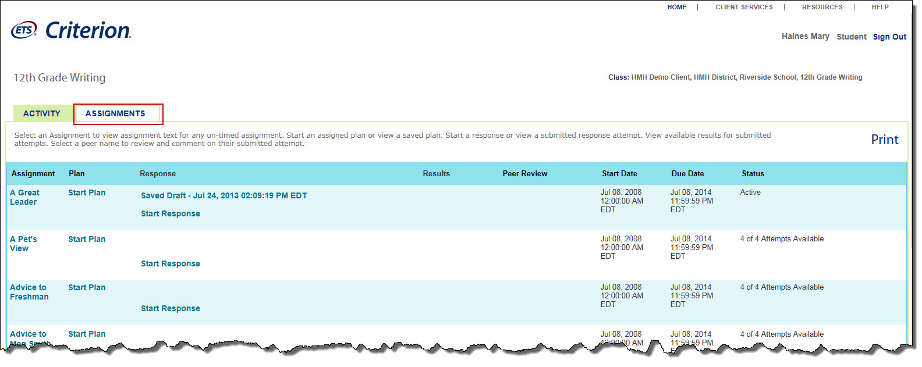Click the Peer Review column header
The height and width of the screenshot is (367, 922).
pos(525,173)
